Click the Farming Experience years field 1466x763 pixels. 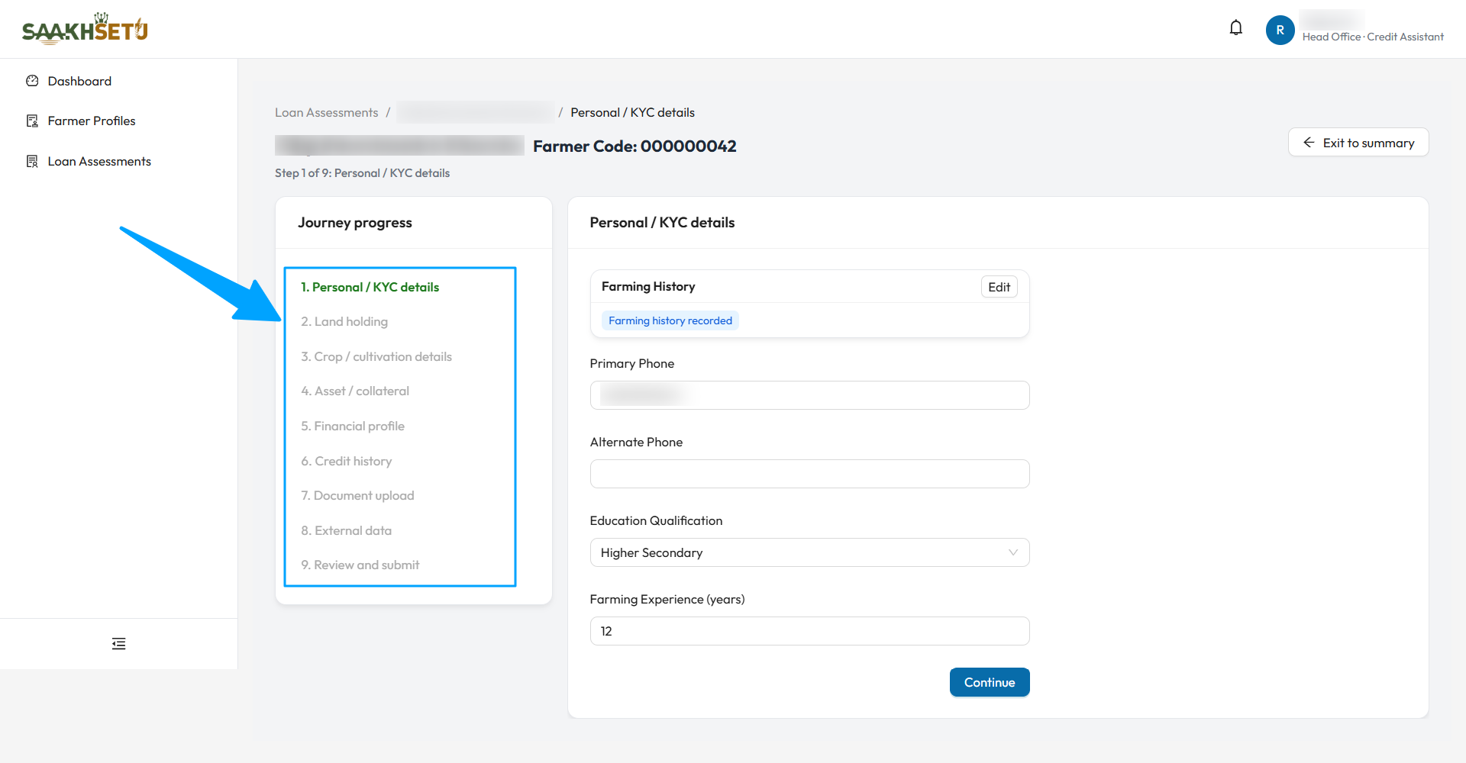click(x=809, y=631)
